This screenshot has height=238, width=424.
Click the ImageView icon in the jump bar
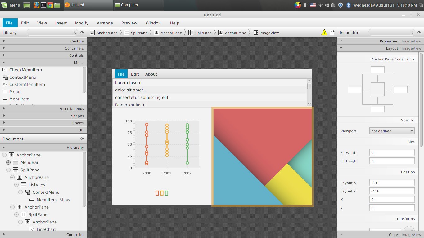coord(255,32)
